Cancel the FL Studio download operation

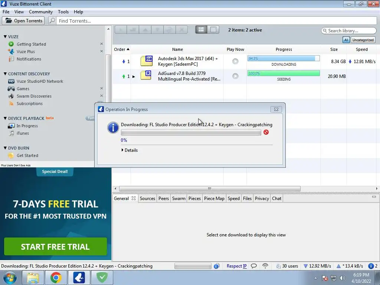pyautogui.click(x=266, y=132)
